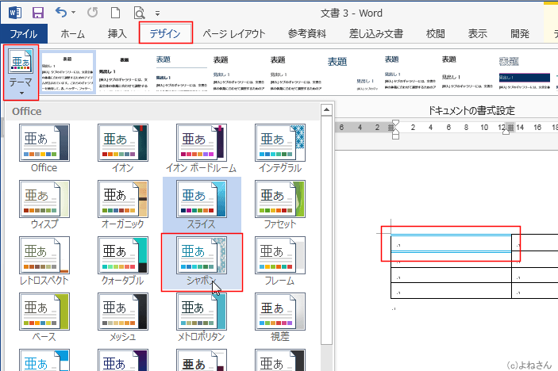This screenshot has width=558, height=371.
Task: Choose the オーガニック theme
Action: (x=123, y=205)
